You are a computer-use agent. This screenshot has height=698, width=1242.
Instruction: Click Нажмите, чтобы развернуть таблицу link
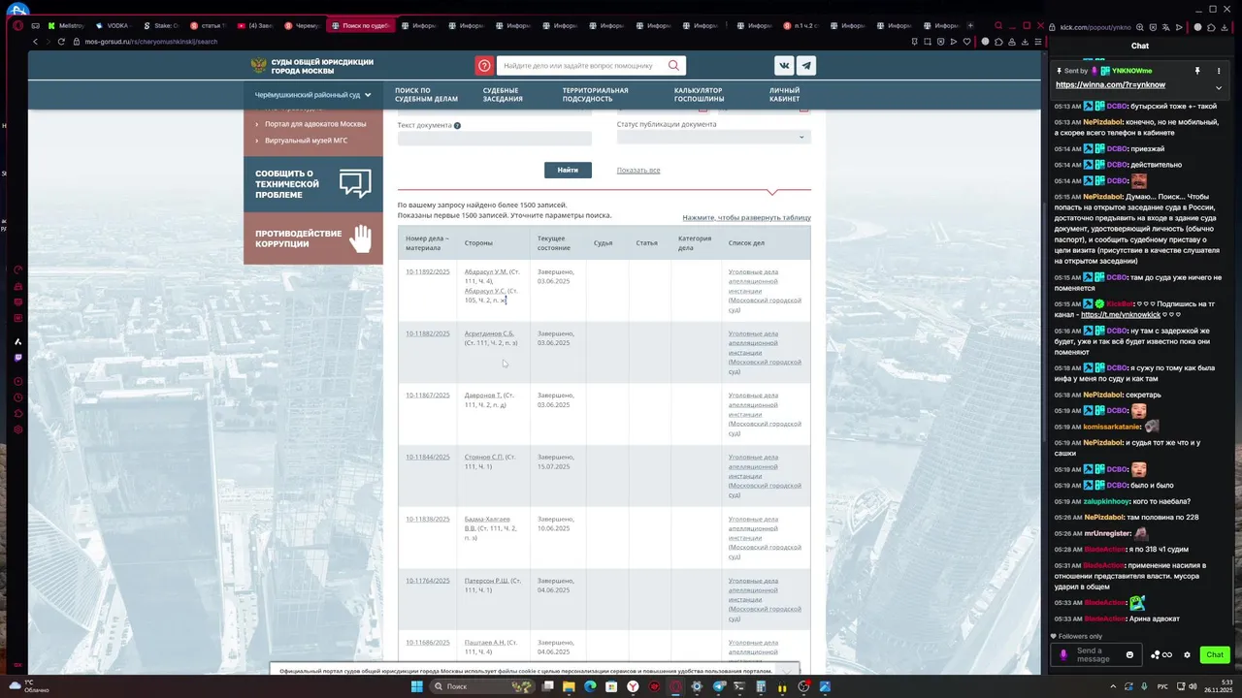click(x=746, y=217)
